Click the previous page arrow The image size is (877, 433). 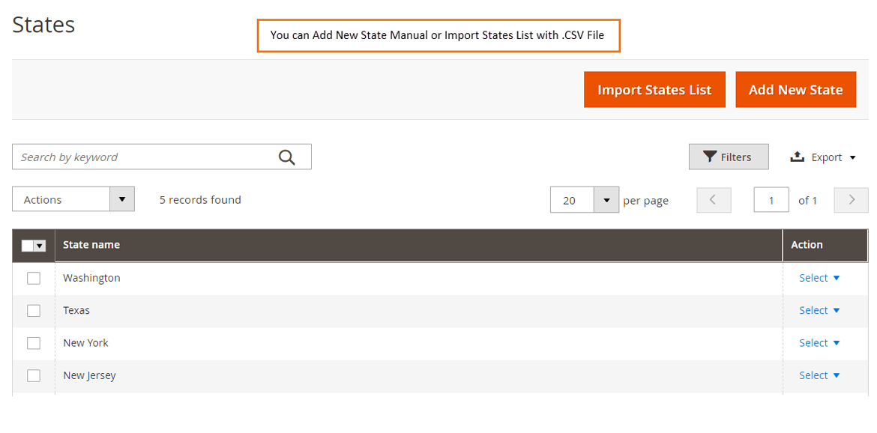pyautogui.click(x=714, y=200)
